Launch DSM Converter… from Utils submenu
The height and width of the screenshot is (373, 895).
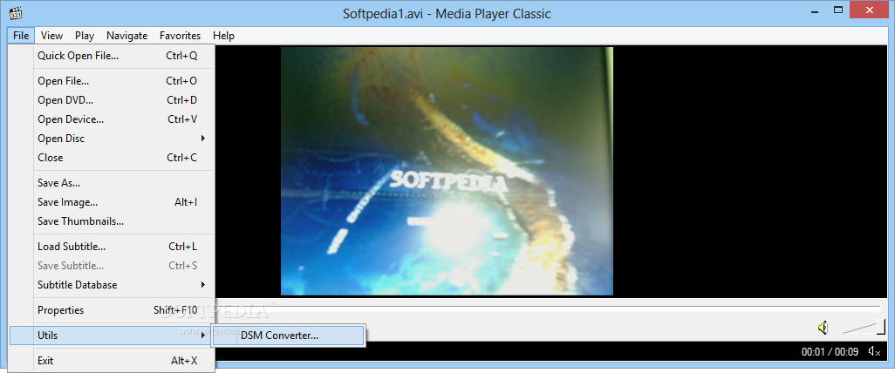pyautogui.click(x=288, y=336)
